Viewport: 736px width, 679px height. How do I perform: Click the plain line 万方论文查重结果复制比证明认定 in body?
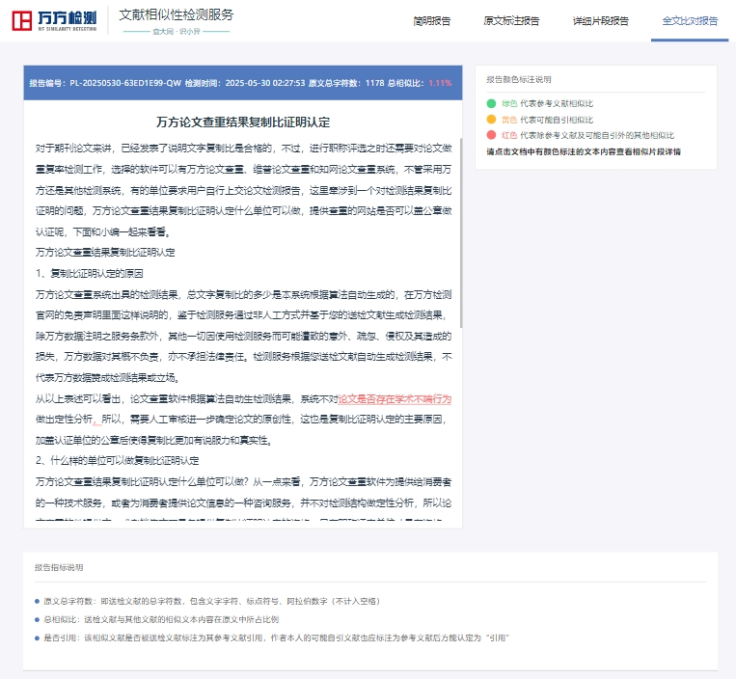[105, 252]
